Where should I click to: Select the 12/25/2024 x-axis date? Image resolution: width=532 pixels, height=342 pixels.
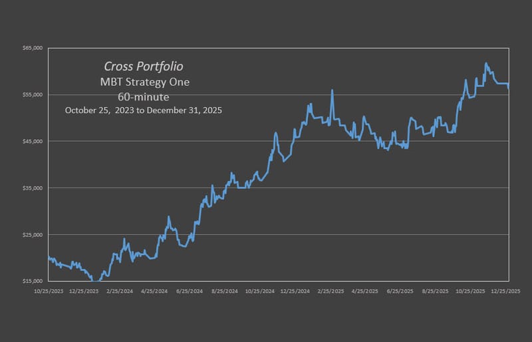295,291
